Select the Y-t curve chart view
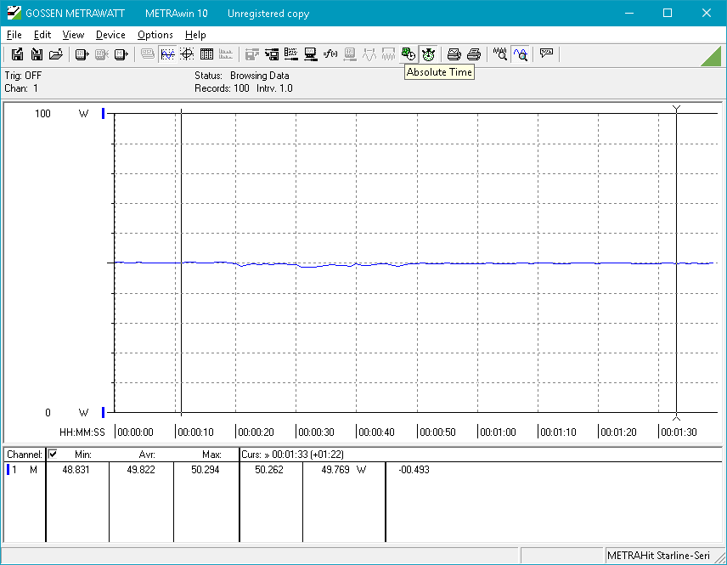Screen dimensions: 727x565 click(167, 54)
